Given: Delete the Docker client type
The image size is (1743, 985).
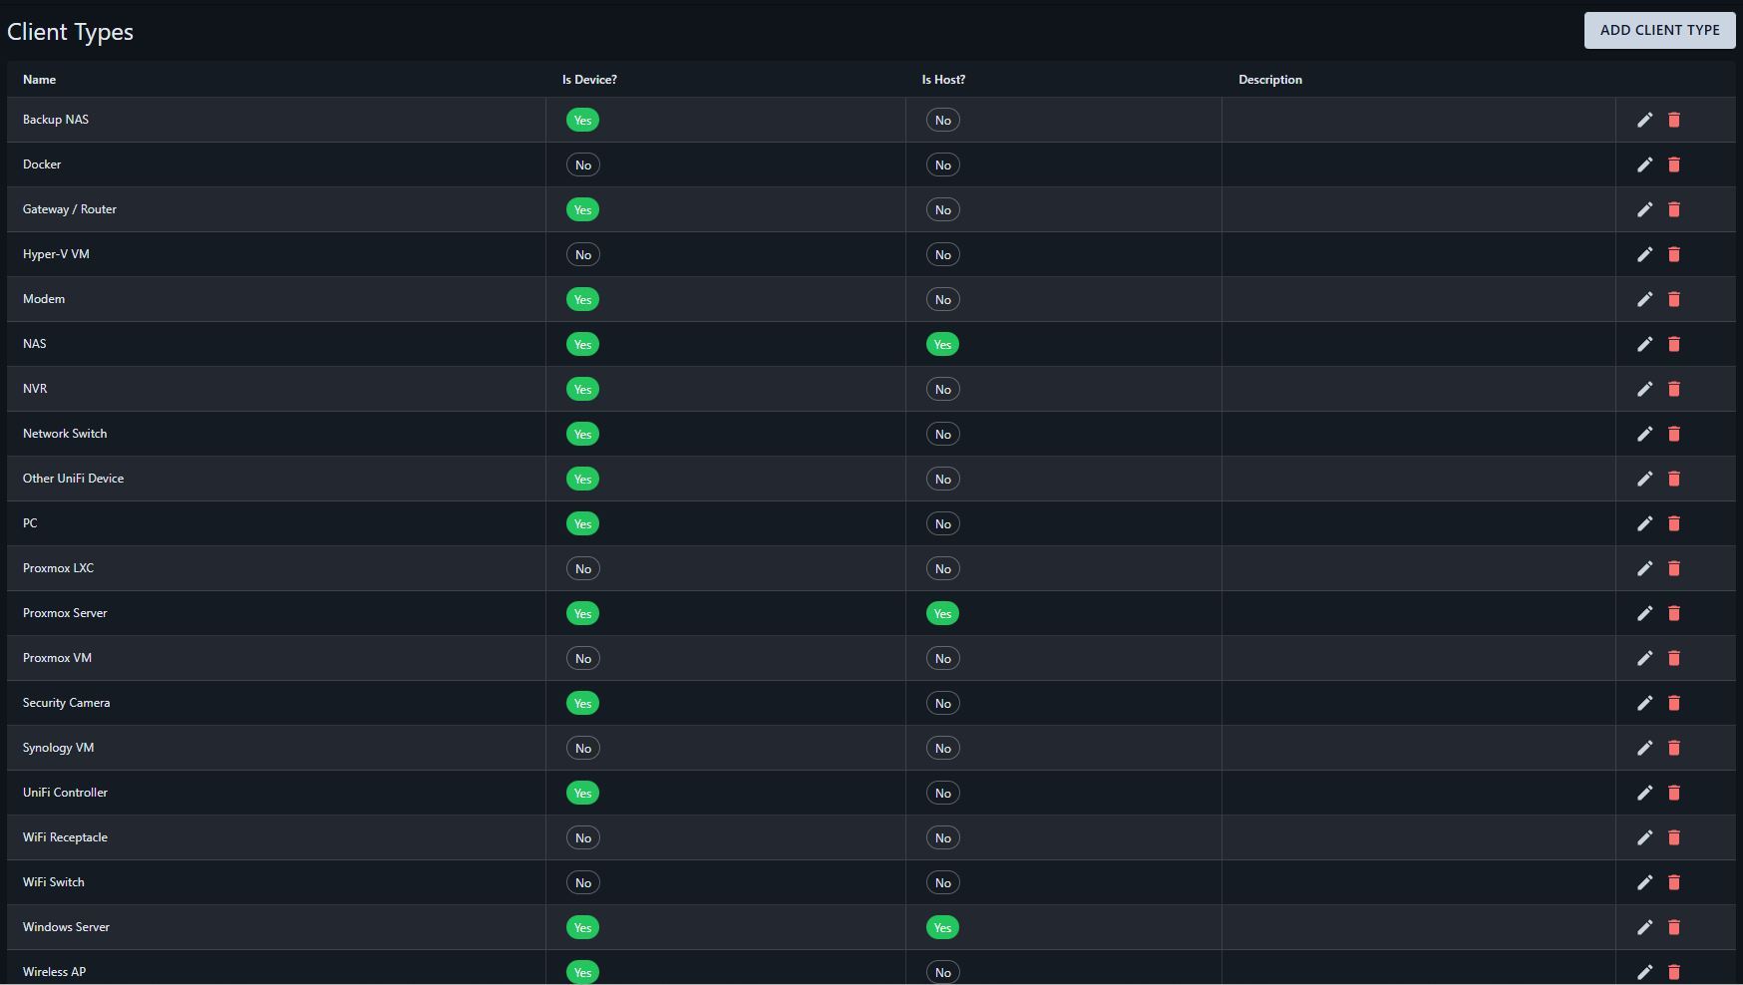Looking at the screenshot, I should click(x=1674, y=164).
